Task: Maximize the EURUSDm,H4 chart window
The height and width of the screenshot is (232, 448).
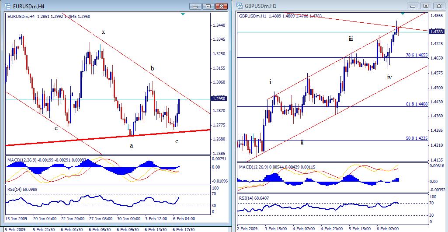Action: [208, 6]
